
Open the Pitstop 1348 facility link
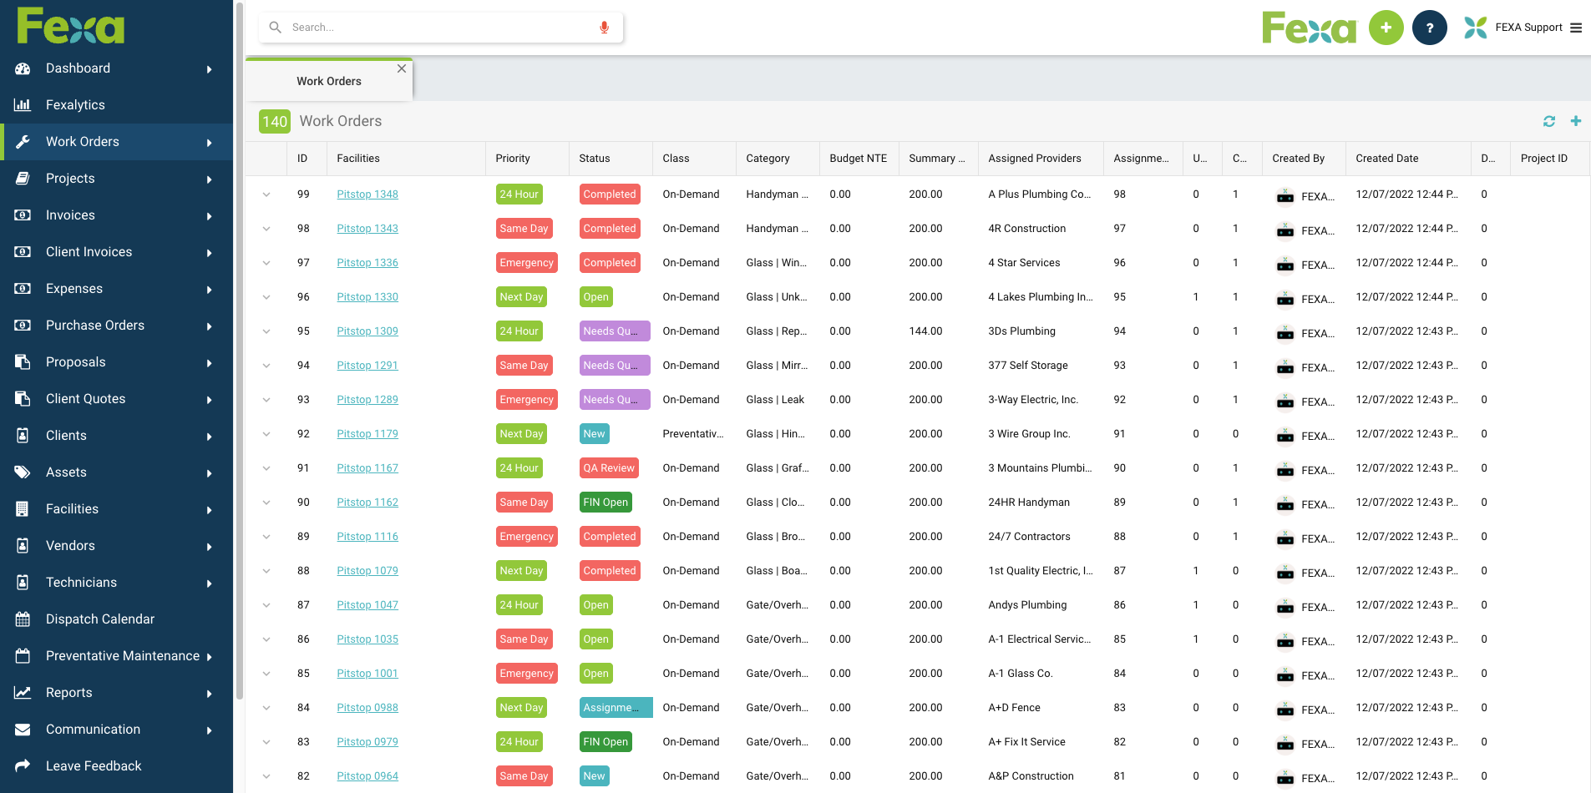point(367,194)
